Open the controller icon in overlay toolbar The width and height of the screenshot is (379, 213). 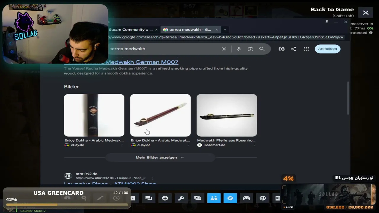246,198
